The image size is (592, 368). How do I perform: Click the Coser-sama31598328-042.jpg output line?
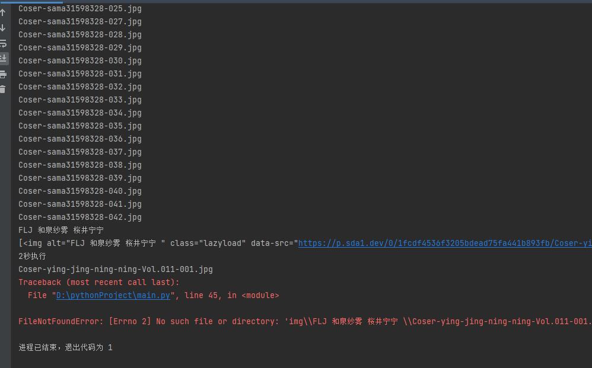[x=79, y=217]
